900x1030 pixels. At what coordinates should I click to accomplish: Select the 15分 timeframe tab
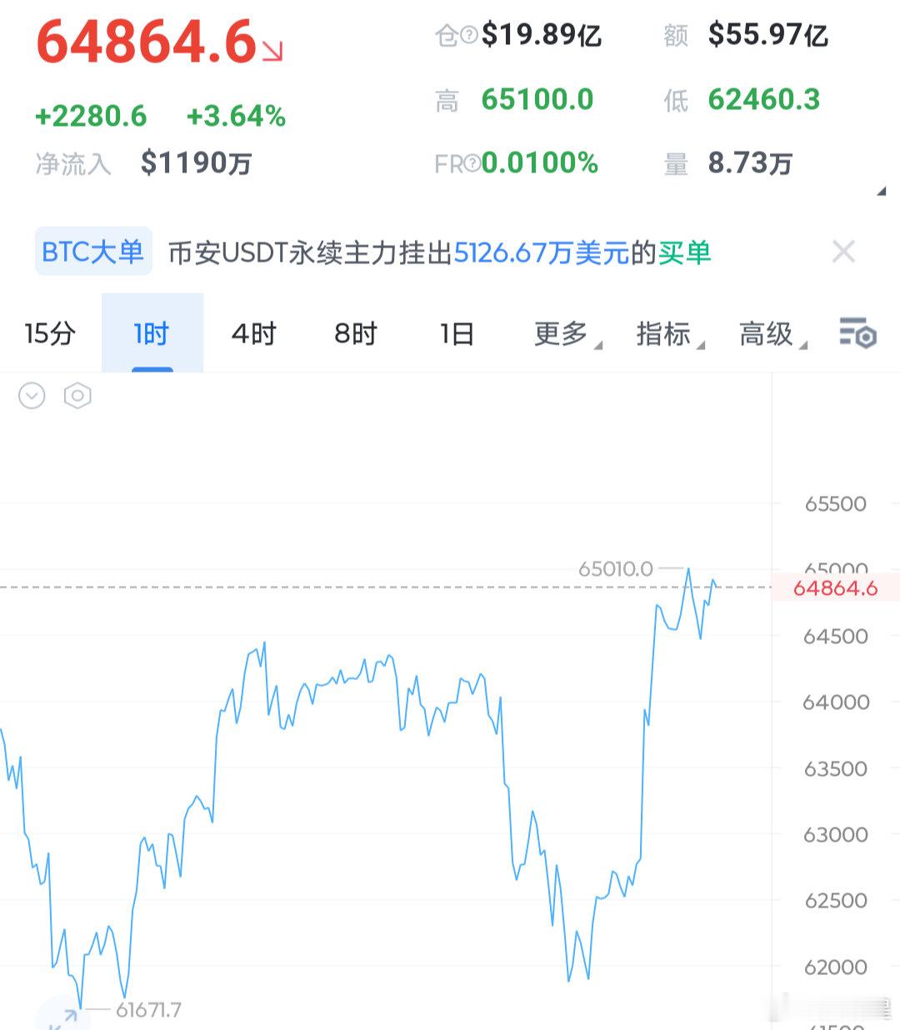tap(50, 333)
